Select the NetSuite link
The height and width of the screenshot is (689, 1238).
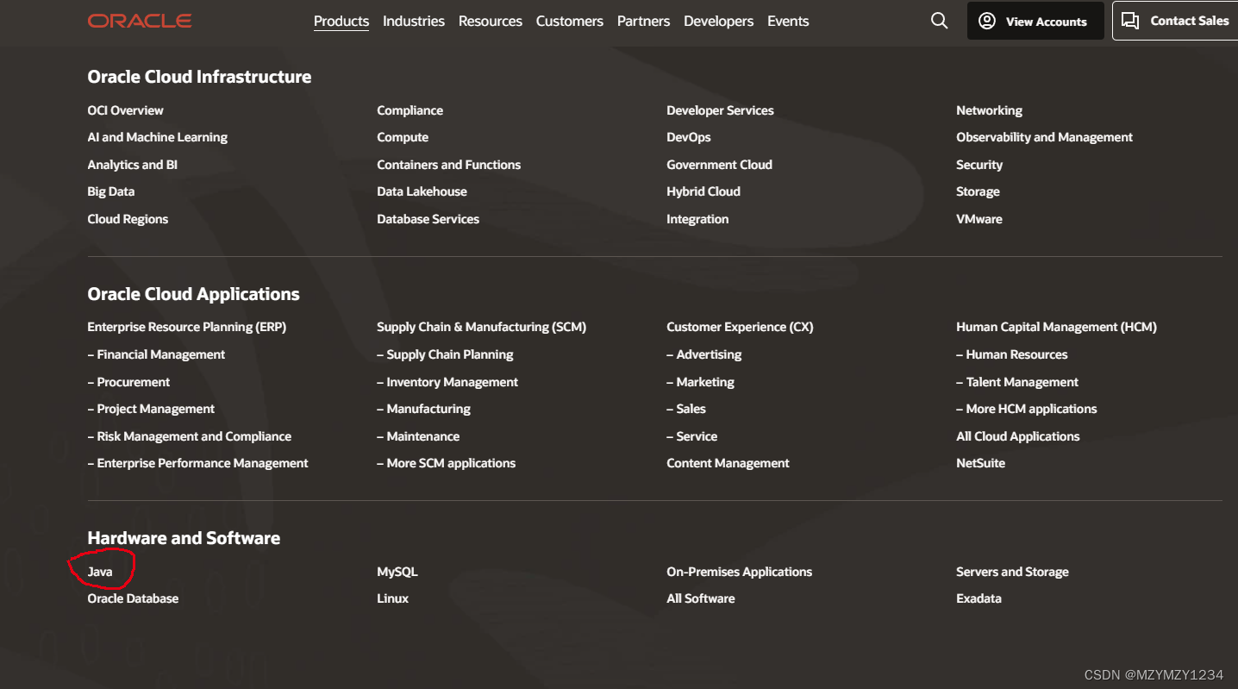pyautogui.click(x=981, y=463)
